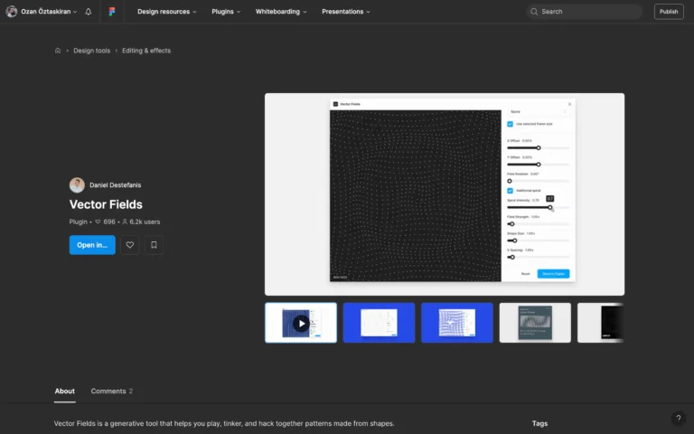694x434 pixels.
Task: Open Daniel Destefanis author link
Action: [x=115, y=185]
